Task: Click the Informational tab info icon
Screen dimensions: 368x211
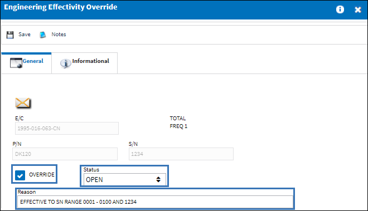Action: click(x=65, y=63)
